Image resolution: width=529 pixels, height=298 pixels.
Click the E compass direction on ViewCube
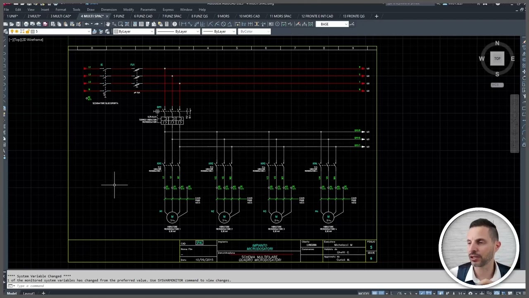pyautogui.click(x=513, y=59)
